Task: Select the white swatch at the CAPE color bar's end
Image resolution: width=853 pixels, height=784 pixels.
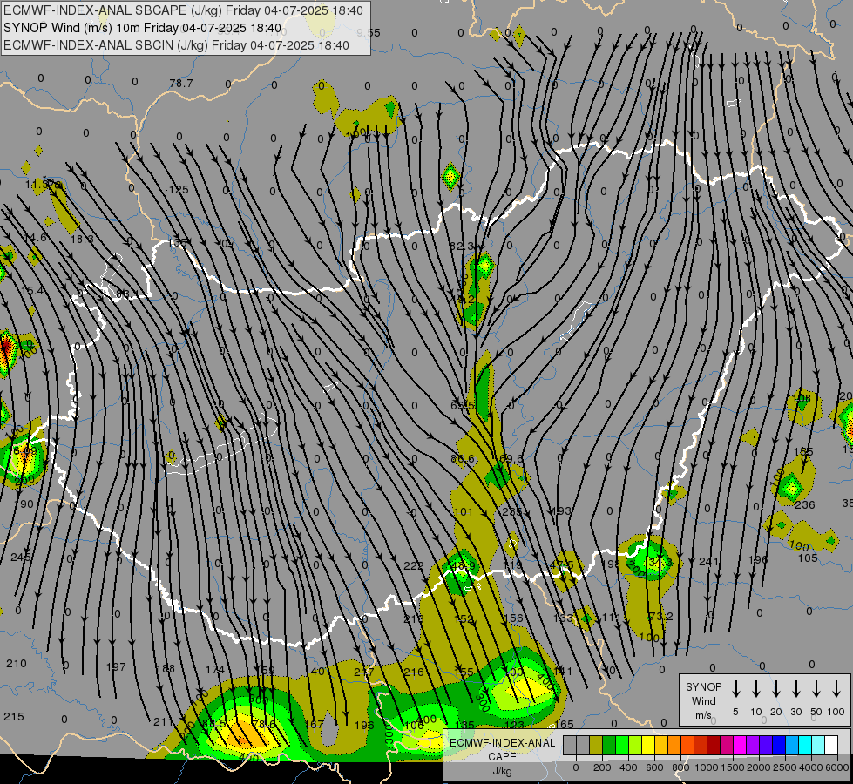Action: coord(830,746)
